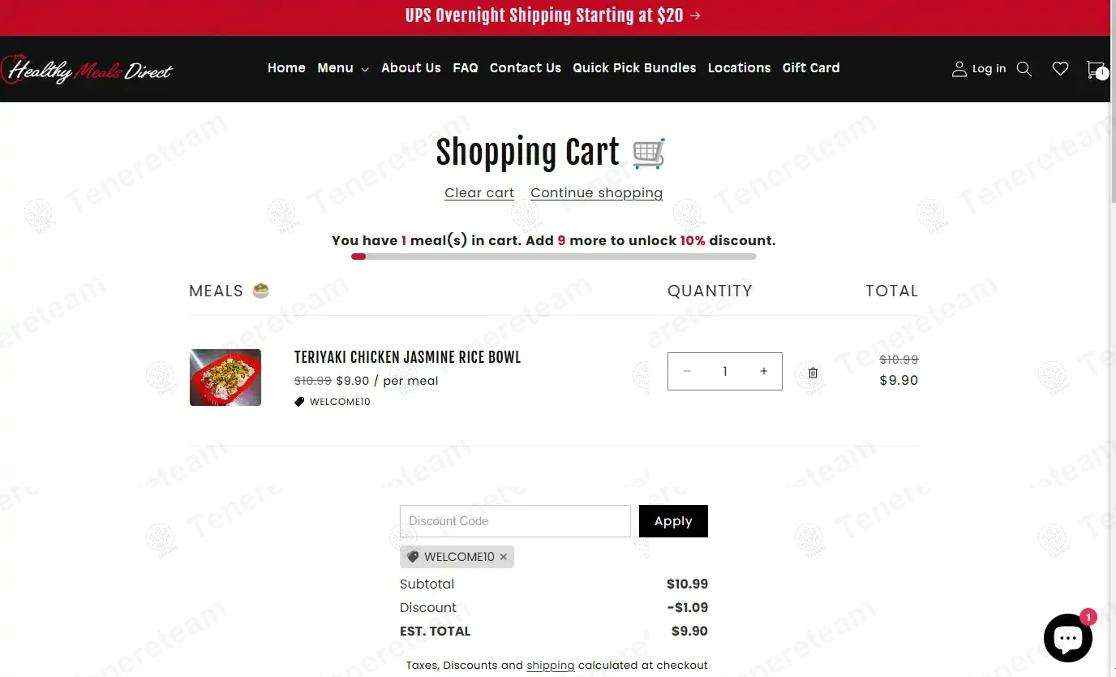This screenshot has height=677, width=1116.
Task: Decrease meal quantity with minus button
Action: click(x=687, y=371)
